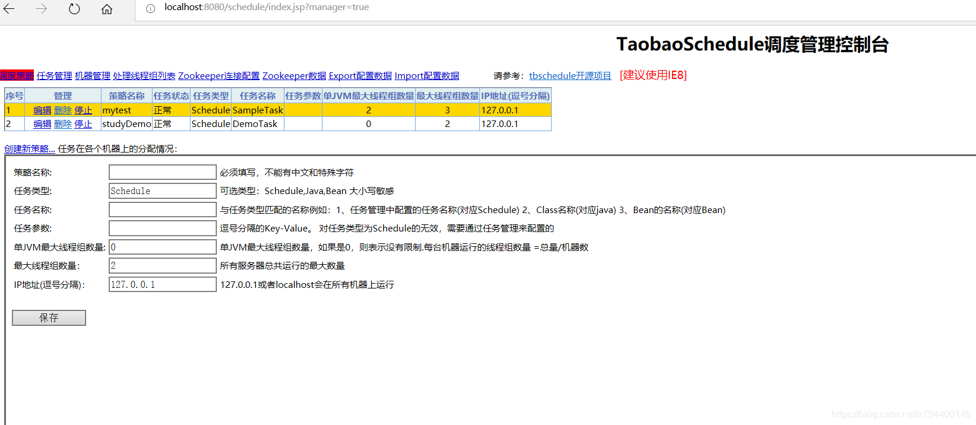Open Zookeeper数据 link
Viewport: 976px width, 425px height.
[294, 75]
